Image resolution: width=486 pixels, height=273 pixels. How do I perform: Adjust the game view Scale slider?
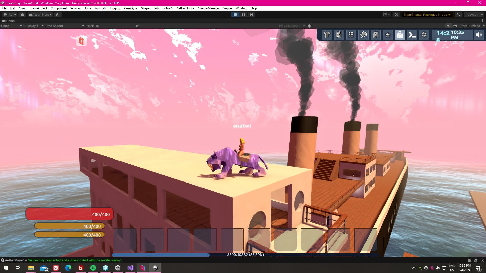pos(97,26)
